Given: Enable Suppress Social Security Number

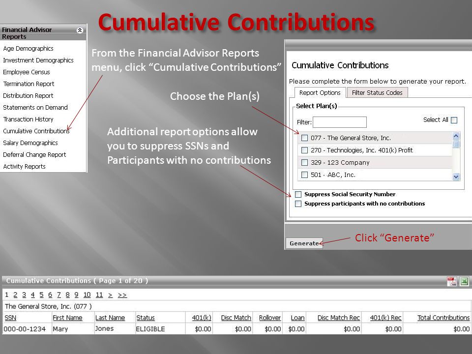Looking at the screenshot, I should coord(298,195).
